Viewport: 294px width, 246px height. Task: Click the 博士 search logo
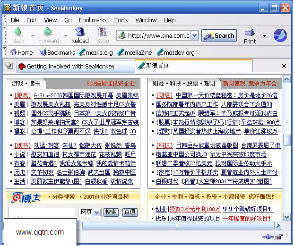click(x=26, y=197)
